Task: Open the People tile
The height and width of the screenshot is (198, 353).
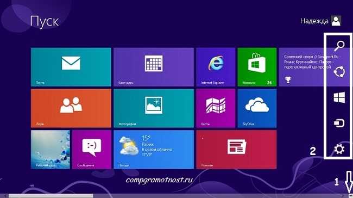Action: (x=71, y=108)
